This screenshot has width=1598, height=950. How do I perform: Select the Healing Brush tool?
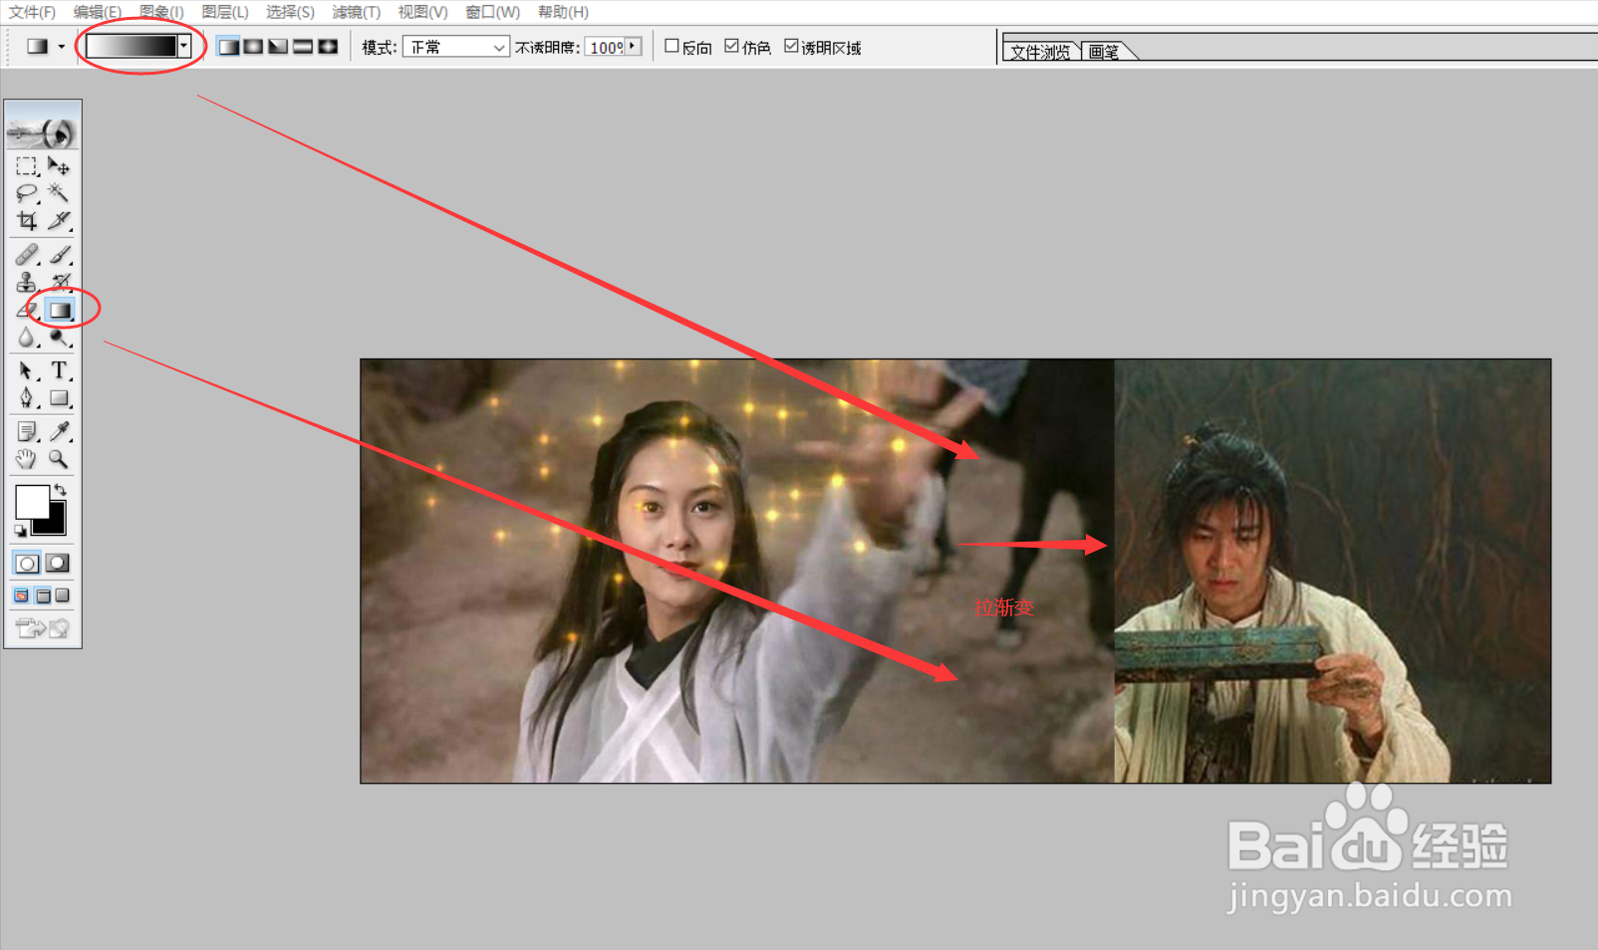coord(27,255)
